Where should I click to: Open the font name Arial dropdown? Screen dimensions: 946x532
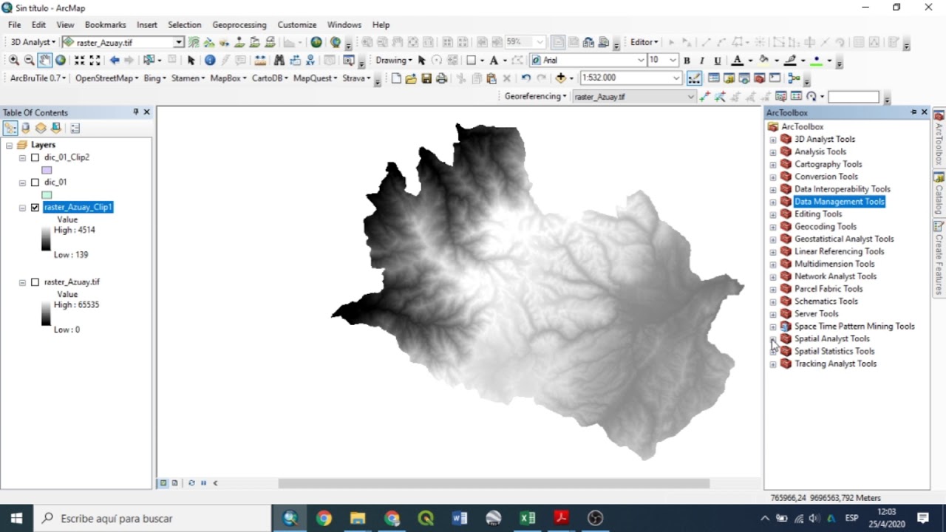click(x=641, y=60)
